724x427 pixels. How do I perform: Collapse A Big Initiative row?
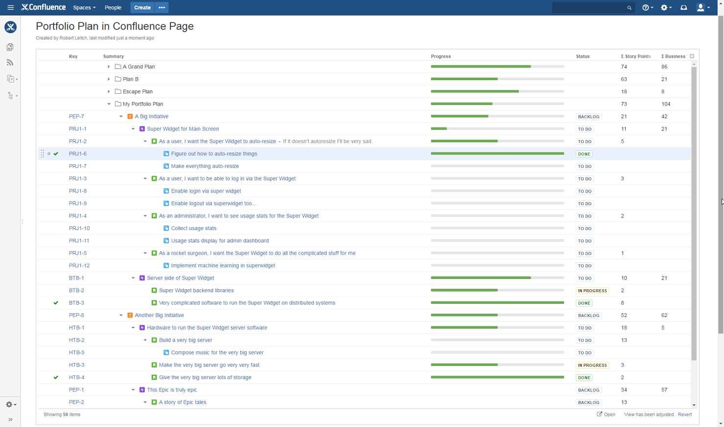point(121,116)
